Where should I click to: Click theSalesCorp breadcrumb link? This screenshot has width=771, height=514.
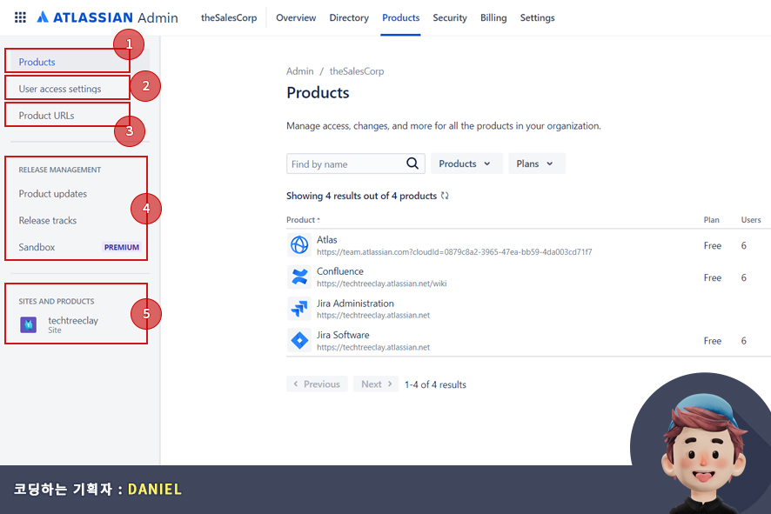tap(357, 71)
